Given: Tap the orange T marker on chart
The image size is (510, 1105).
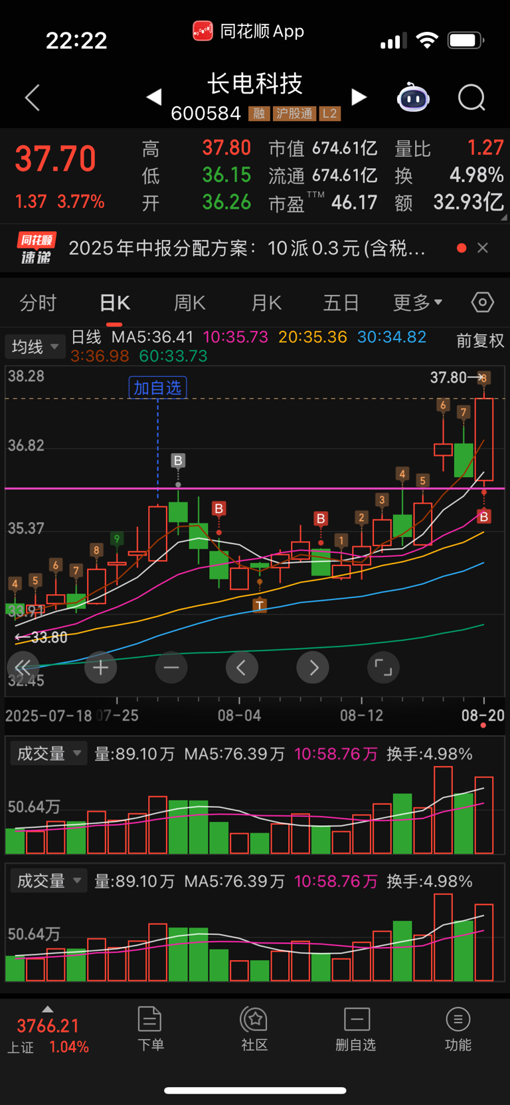Looking at the screenshot, I should pos(260,605).
